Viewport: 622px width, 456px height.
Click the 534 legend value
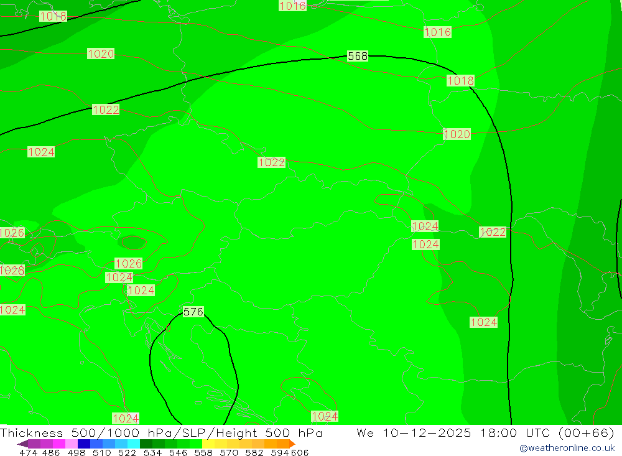click(x=152, y=453)
